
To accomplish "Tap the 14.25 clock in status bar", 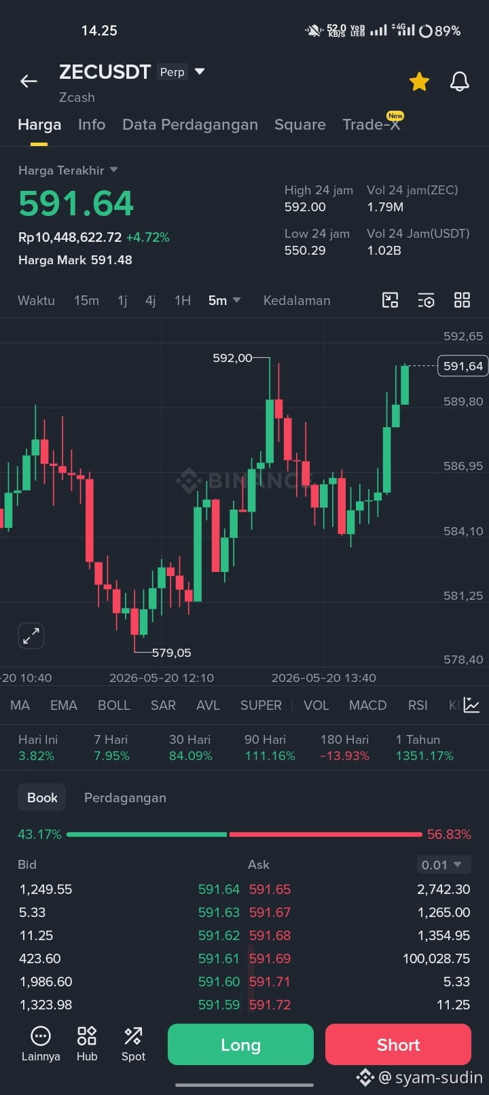I will (x=99, y=31).
